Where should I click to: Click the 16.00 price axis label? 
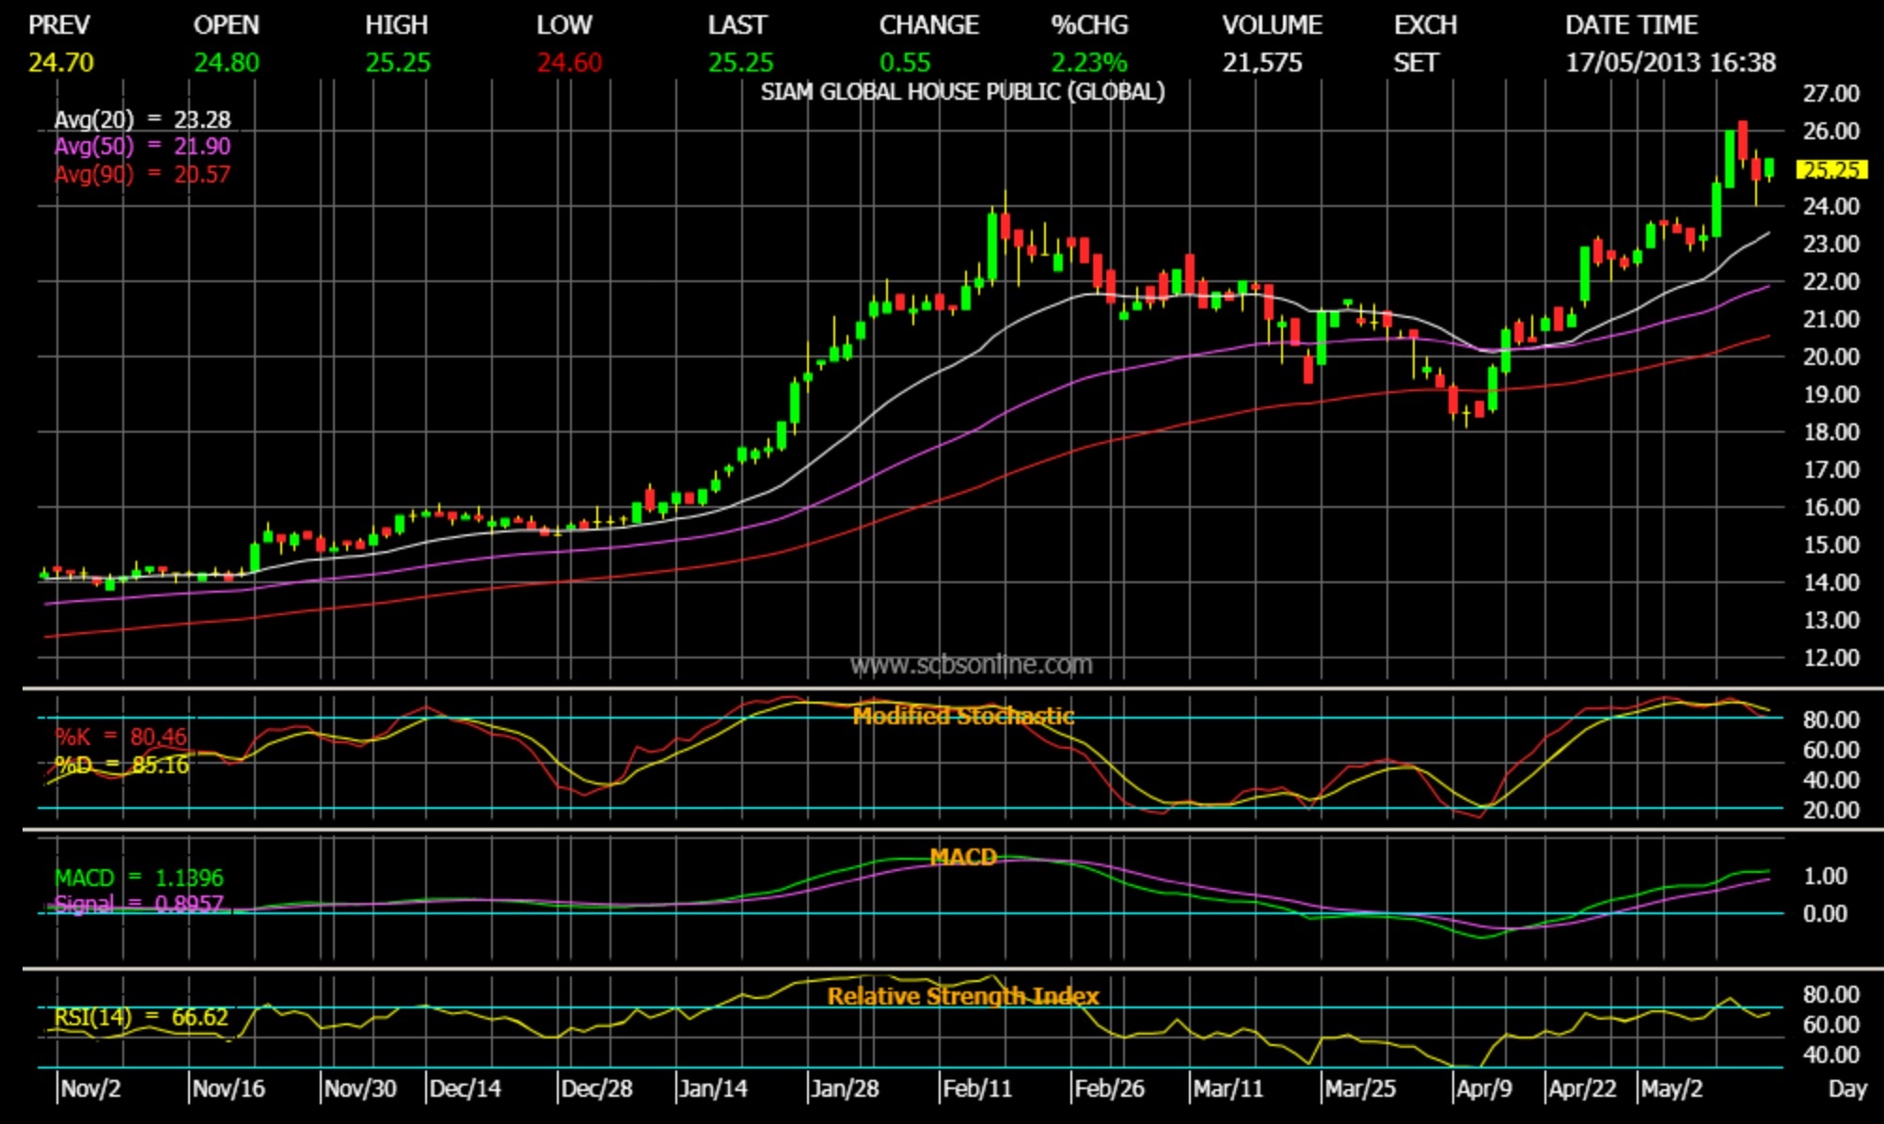click(1830, 508)
